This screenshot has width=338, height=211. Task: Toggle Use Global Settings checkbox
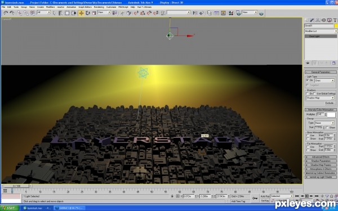[x=314, y=93]
